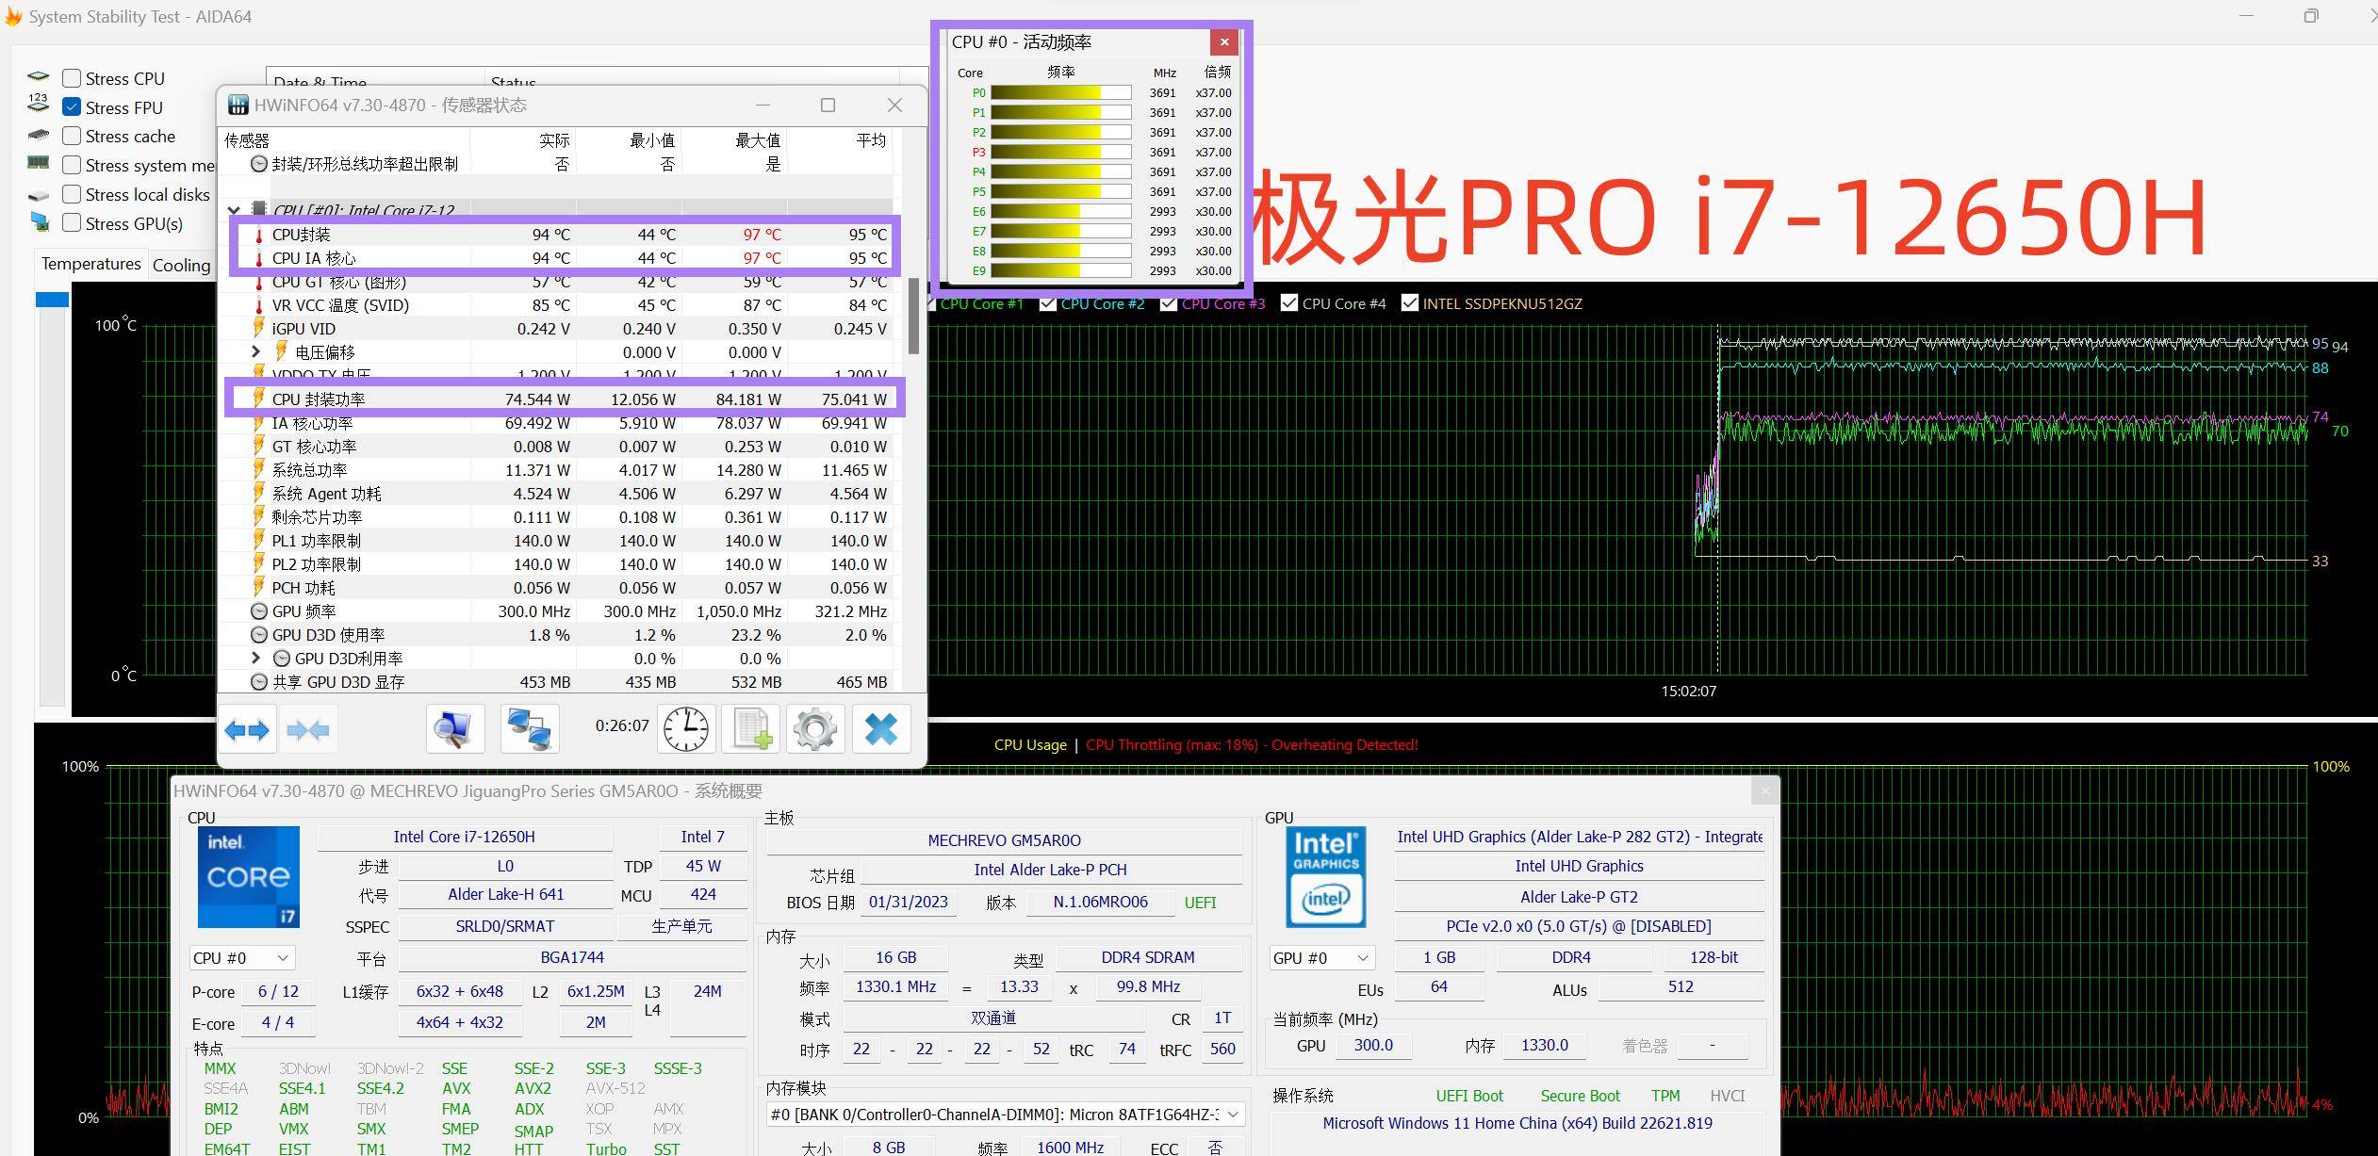Click the blue X close-sensors icon
Screen dimensions: 2378x1156
coord(881,729)
